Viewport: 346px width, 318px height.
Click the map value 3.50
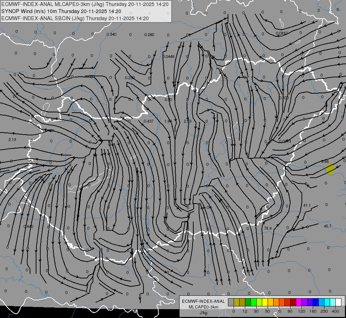point(168,100)
